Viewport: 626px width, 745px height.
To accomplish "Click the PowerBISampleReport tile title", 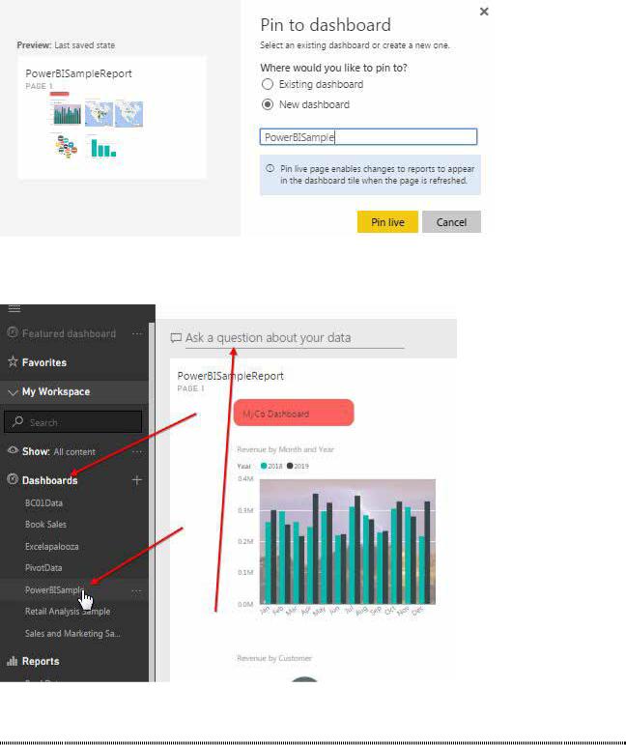I will (230, 376).
